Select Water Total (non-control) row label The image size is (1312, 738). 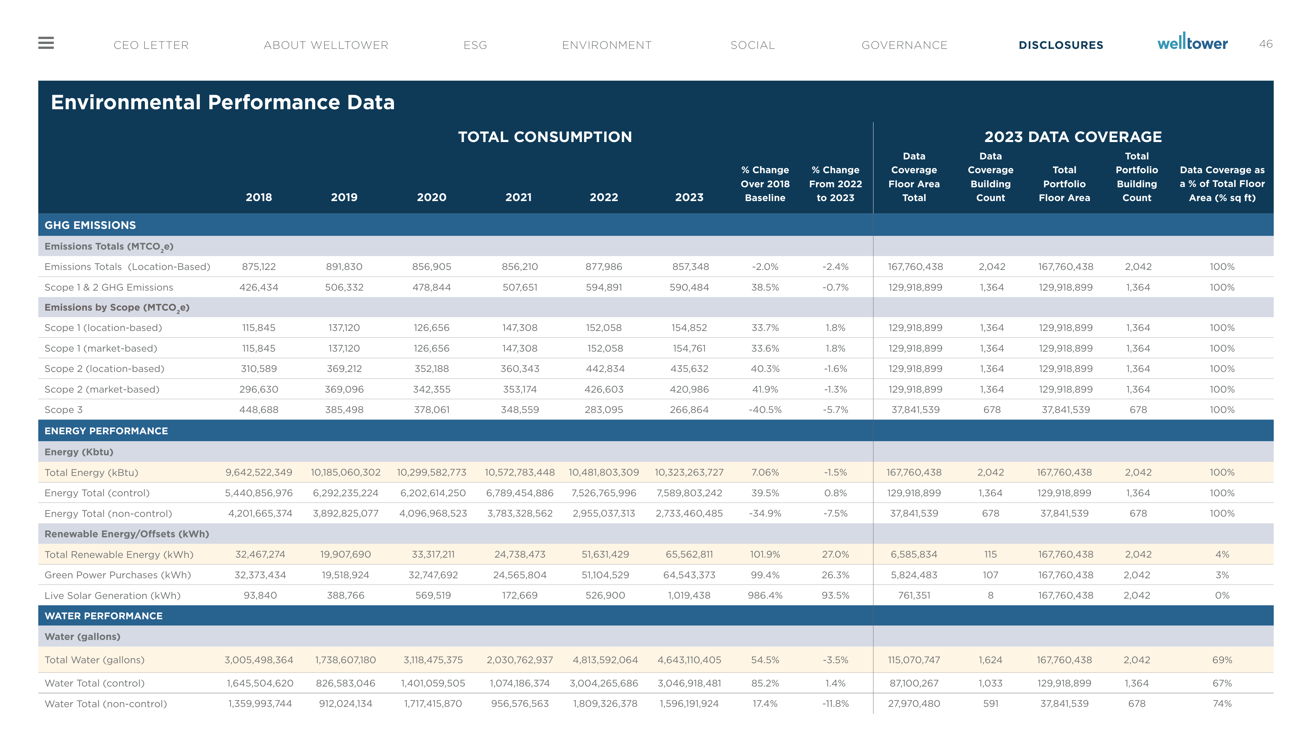[x=105, y=704]
